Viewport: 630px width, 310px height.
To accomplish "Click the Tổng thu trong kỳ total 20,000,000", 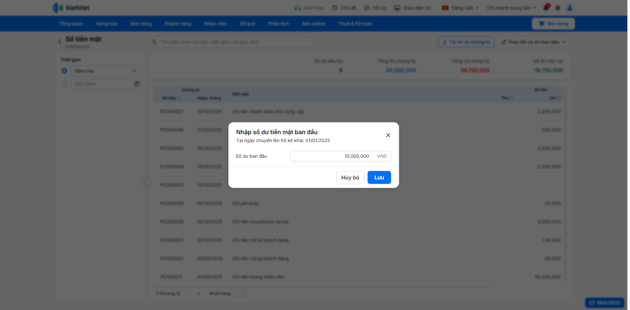I will 401,70.
